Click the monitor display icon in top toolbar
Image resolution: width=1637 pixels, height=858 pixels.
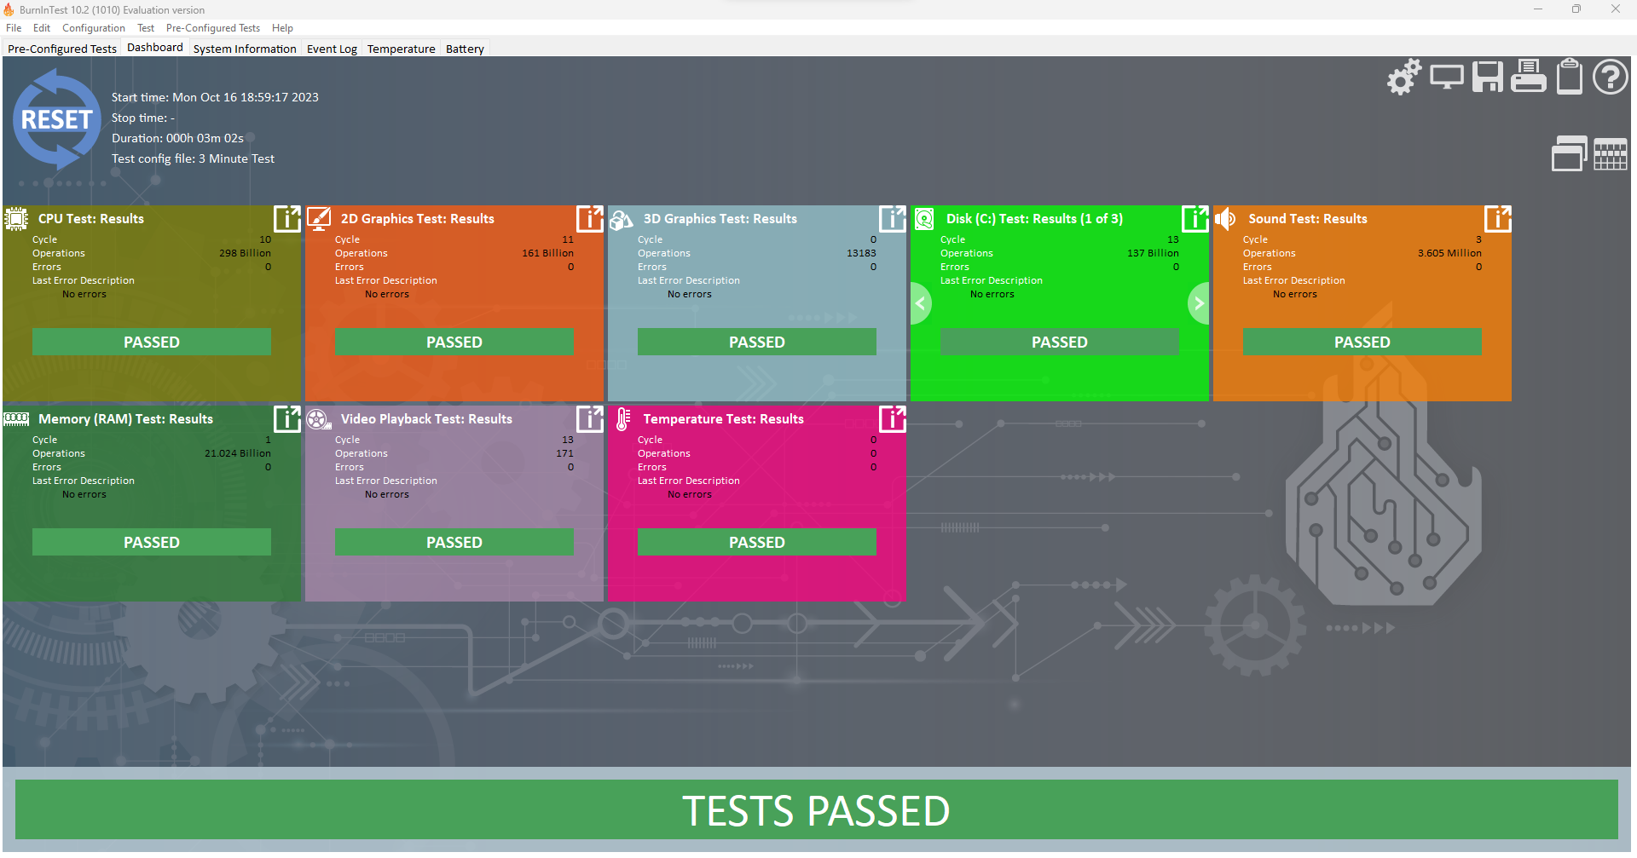[1447, 77]
